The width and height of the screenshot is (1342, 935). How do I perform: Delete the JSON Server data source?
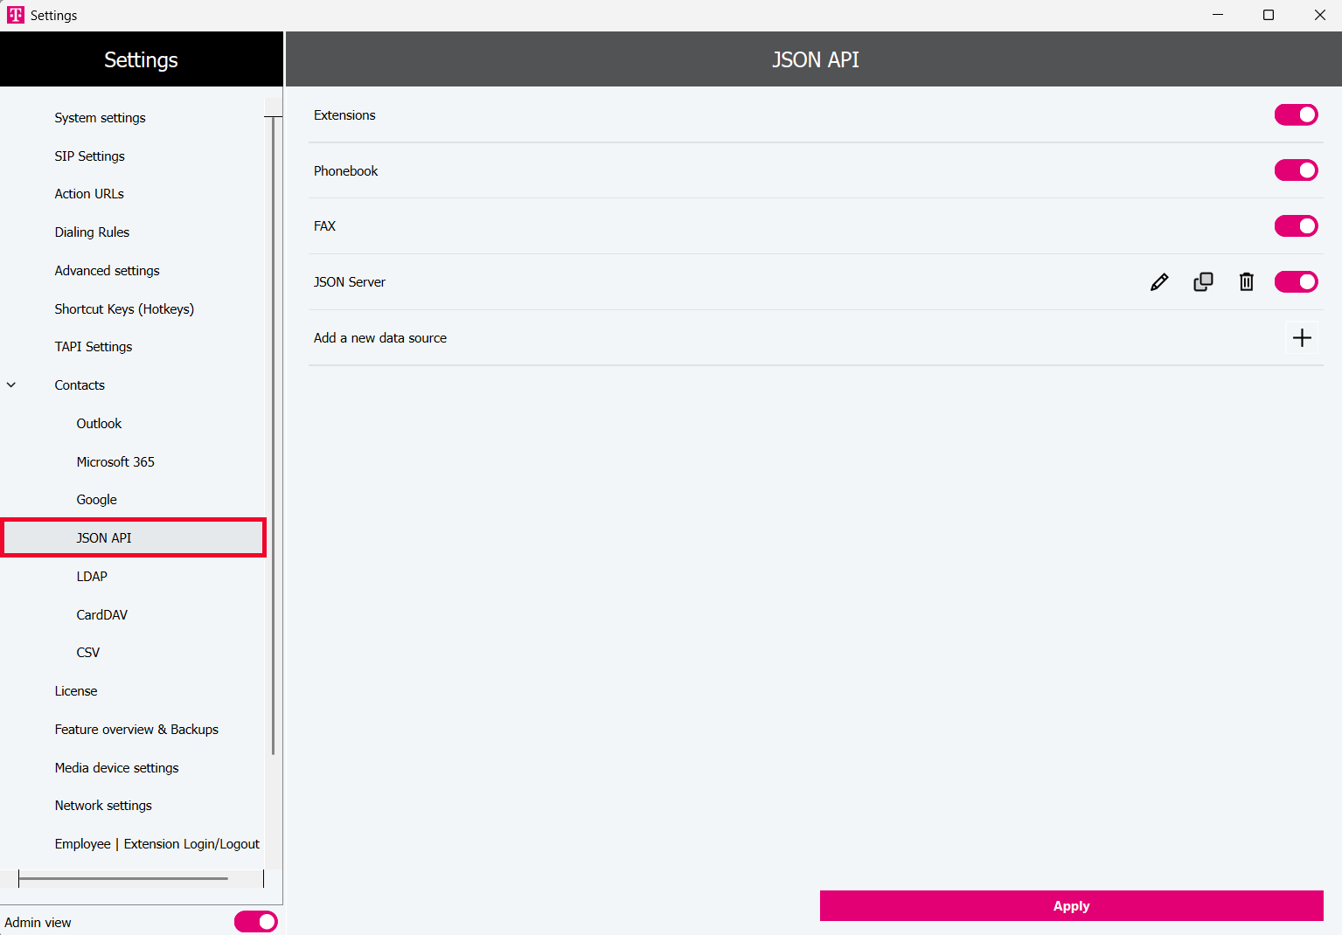pyautogui.click(x=1247, y=282)
